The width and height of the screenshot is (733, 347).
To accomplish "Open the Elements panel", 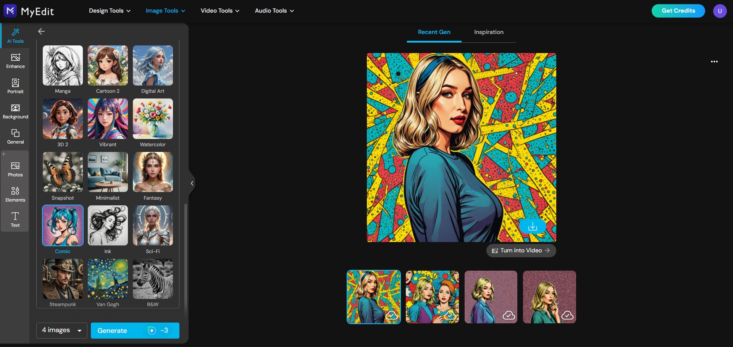I will (x=15, y=194).
